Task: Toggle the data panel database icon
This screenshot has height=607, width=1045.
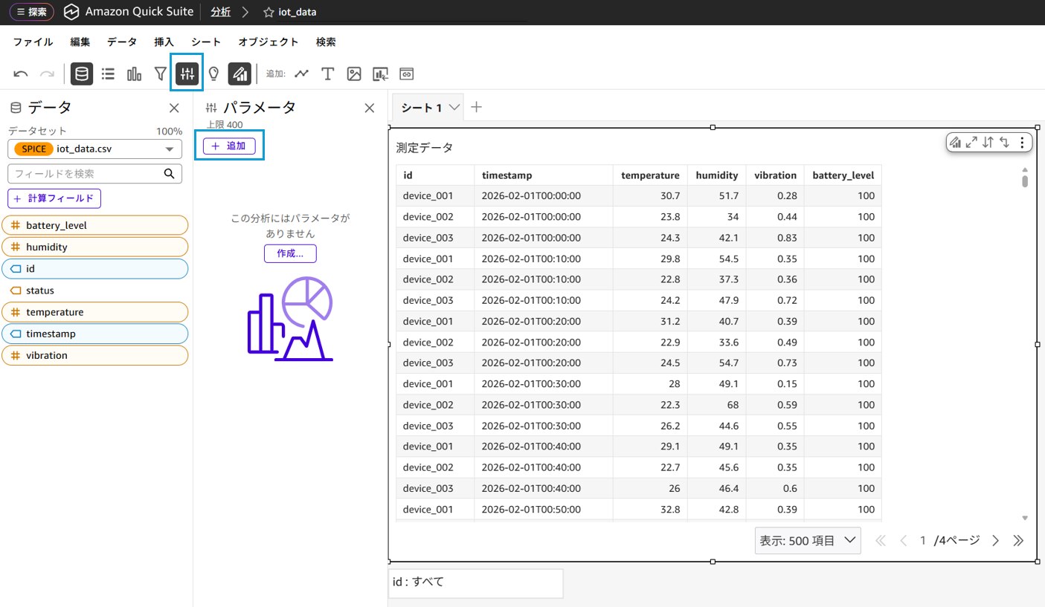Action: click(82, 74)
